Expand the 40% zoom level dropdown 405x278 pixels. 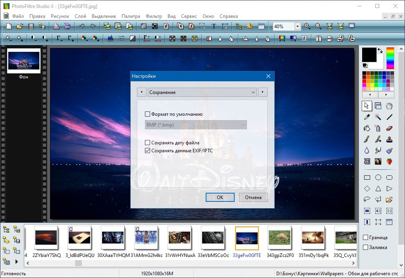[x=298, y=27]
